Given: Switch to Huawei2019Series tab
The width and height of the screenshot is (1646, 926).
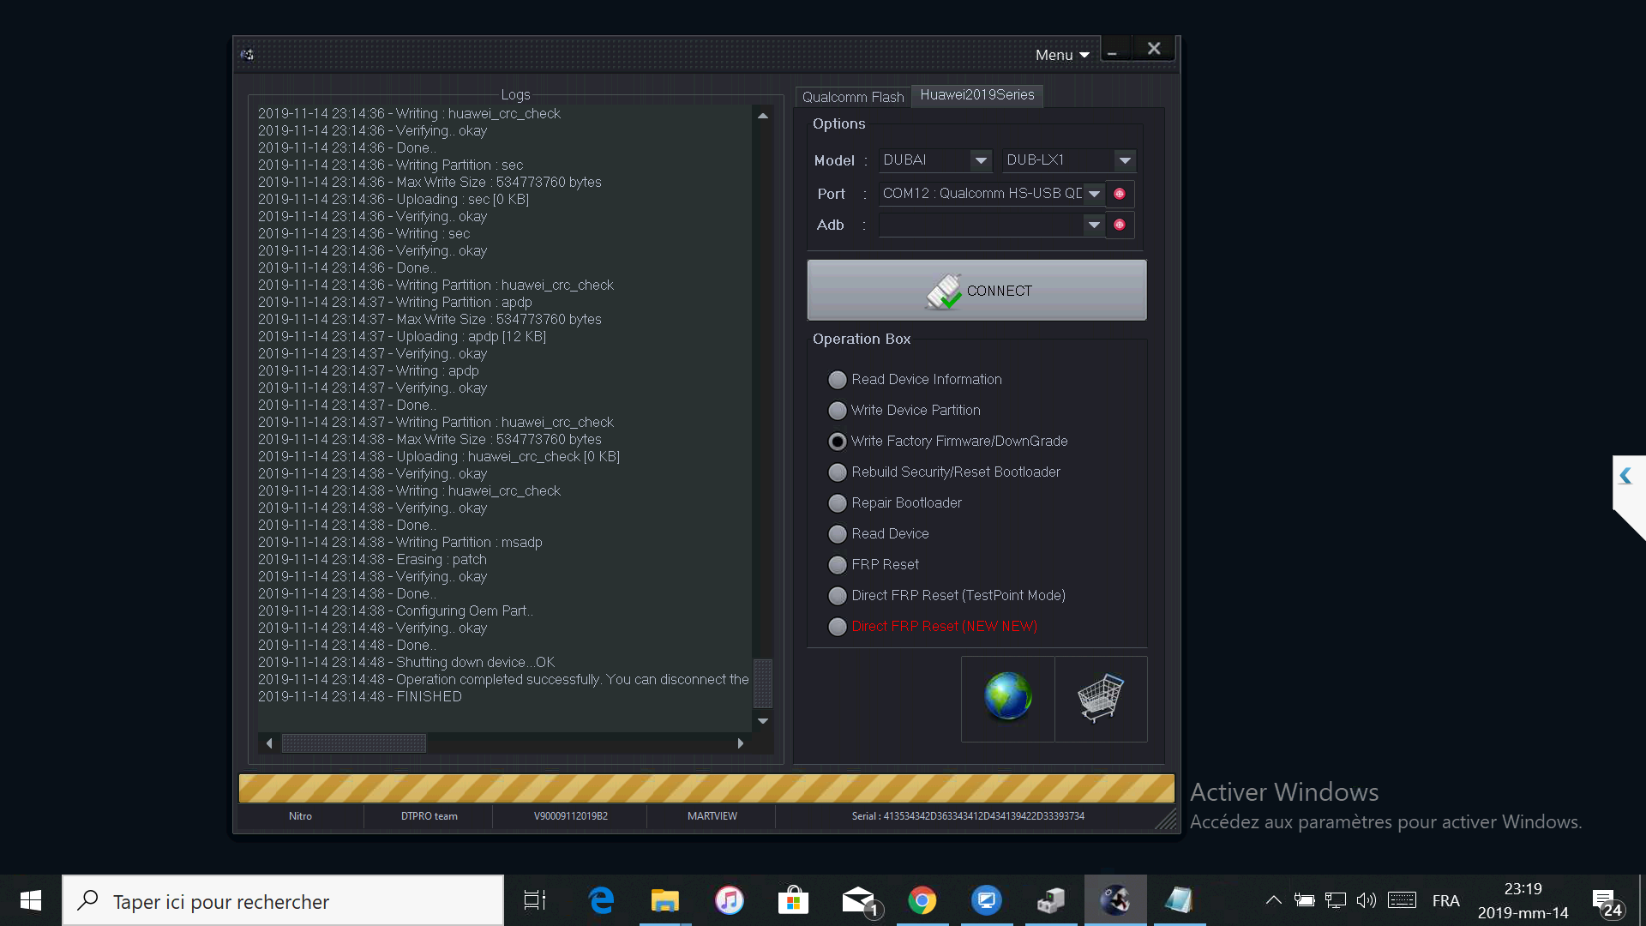Looking at the screenshot, I should [x=977, y=95].
